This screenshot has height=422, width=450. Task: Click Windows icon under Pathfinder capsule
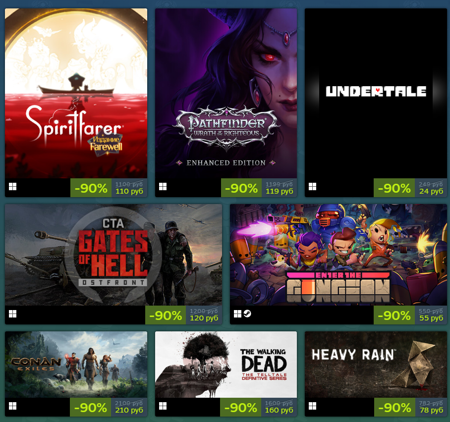[x=163, y=187]
